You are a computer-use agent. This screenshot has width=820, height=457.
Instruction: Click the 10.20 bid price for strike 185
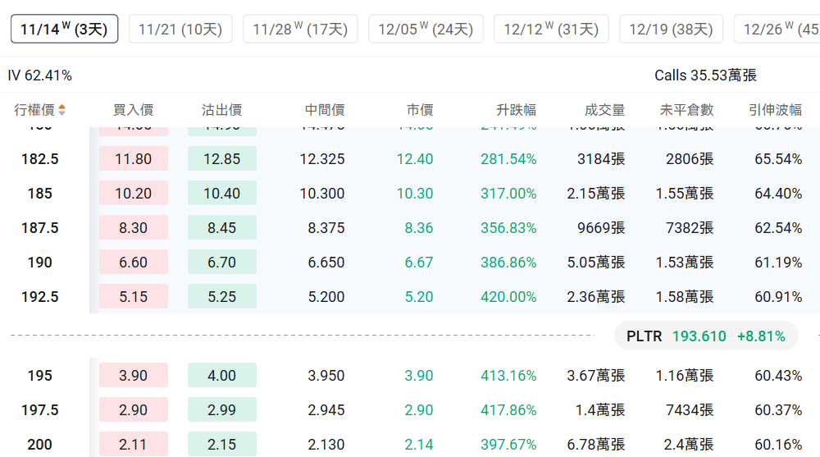133,194
